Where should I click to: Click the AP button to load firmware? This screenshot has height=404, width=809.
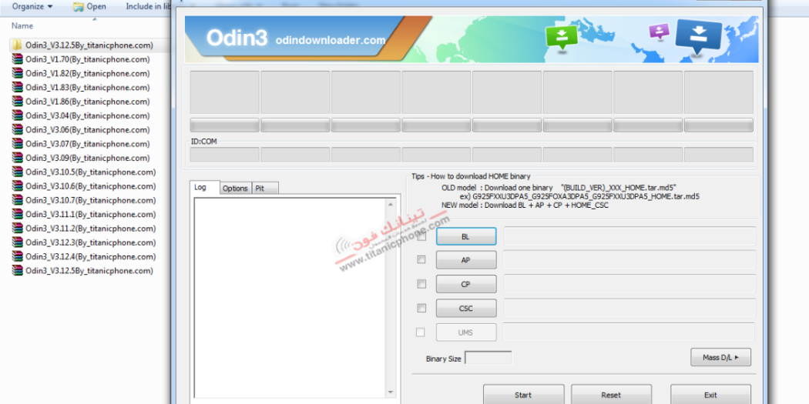466,260
